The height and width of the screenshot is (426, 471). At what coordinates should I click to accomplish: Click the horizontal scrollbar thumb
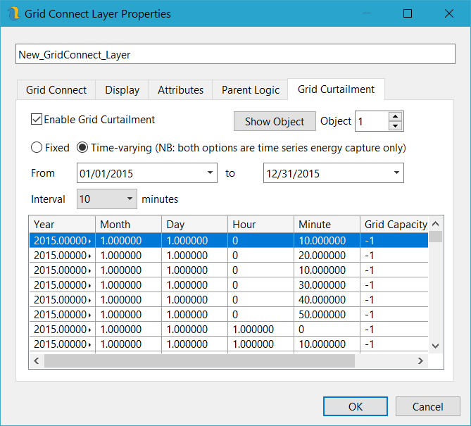[199, 361]
